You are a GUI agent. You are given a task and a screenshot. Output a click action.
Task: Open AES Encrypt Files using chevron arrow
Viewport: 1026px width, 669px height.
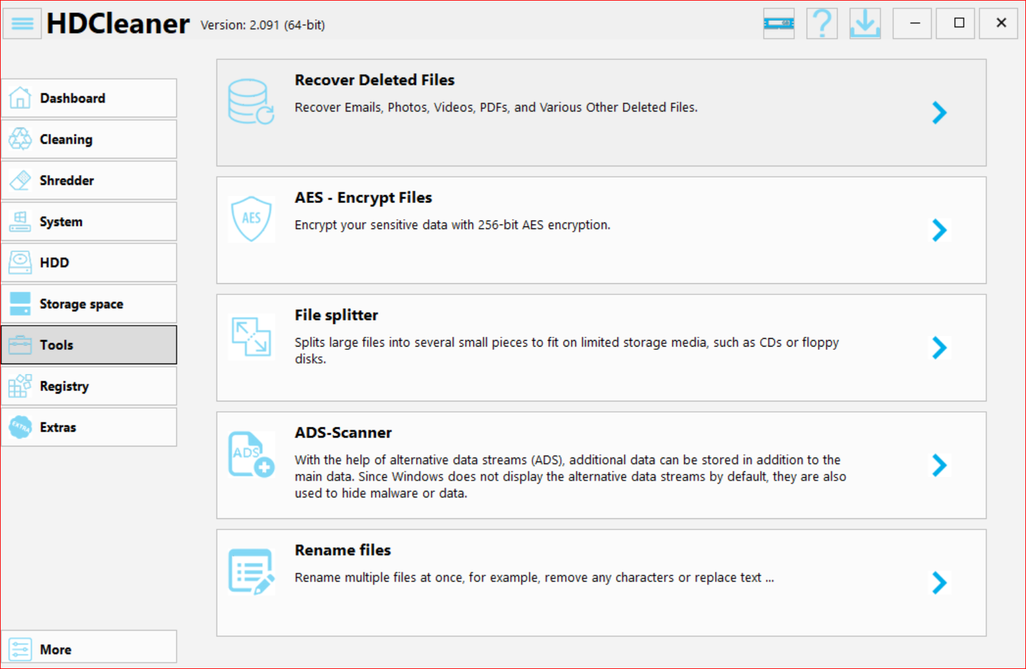click(x=939, y=230)
